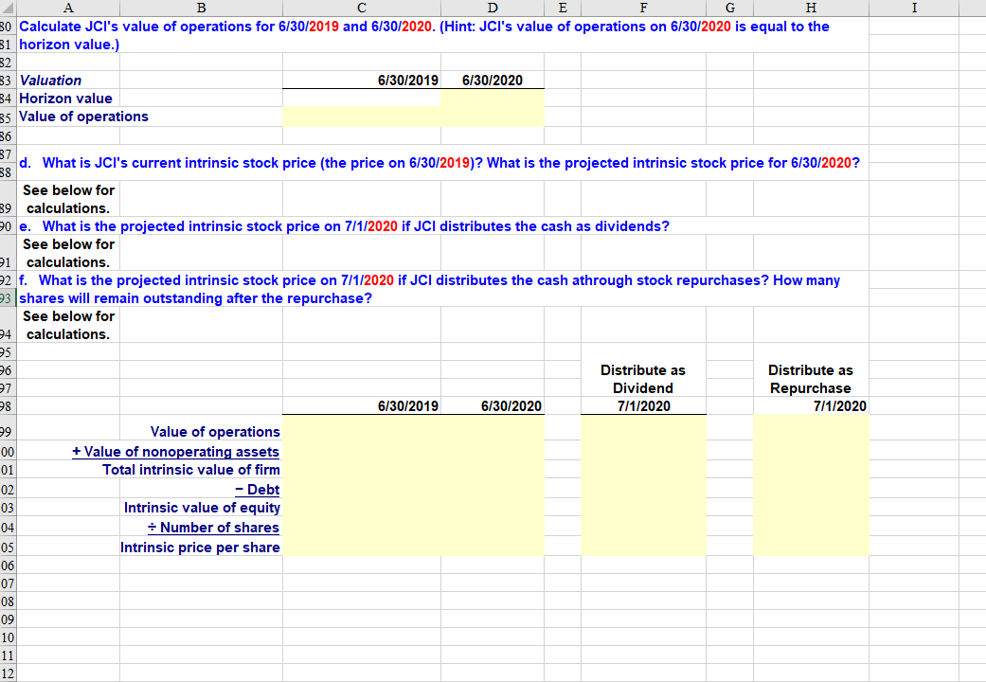Click the '+ Value of nonoperating assets' label

click(175, 452)
